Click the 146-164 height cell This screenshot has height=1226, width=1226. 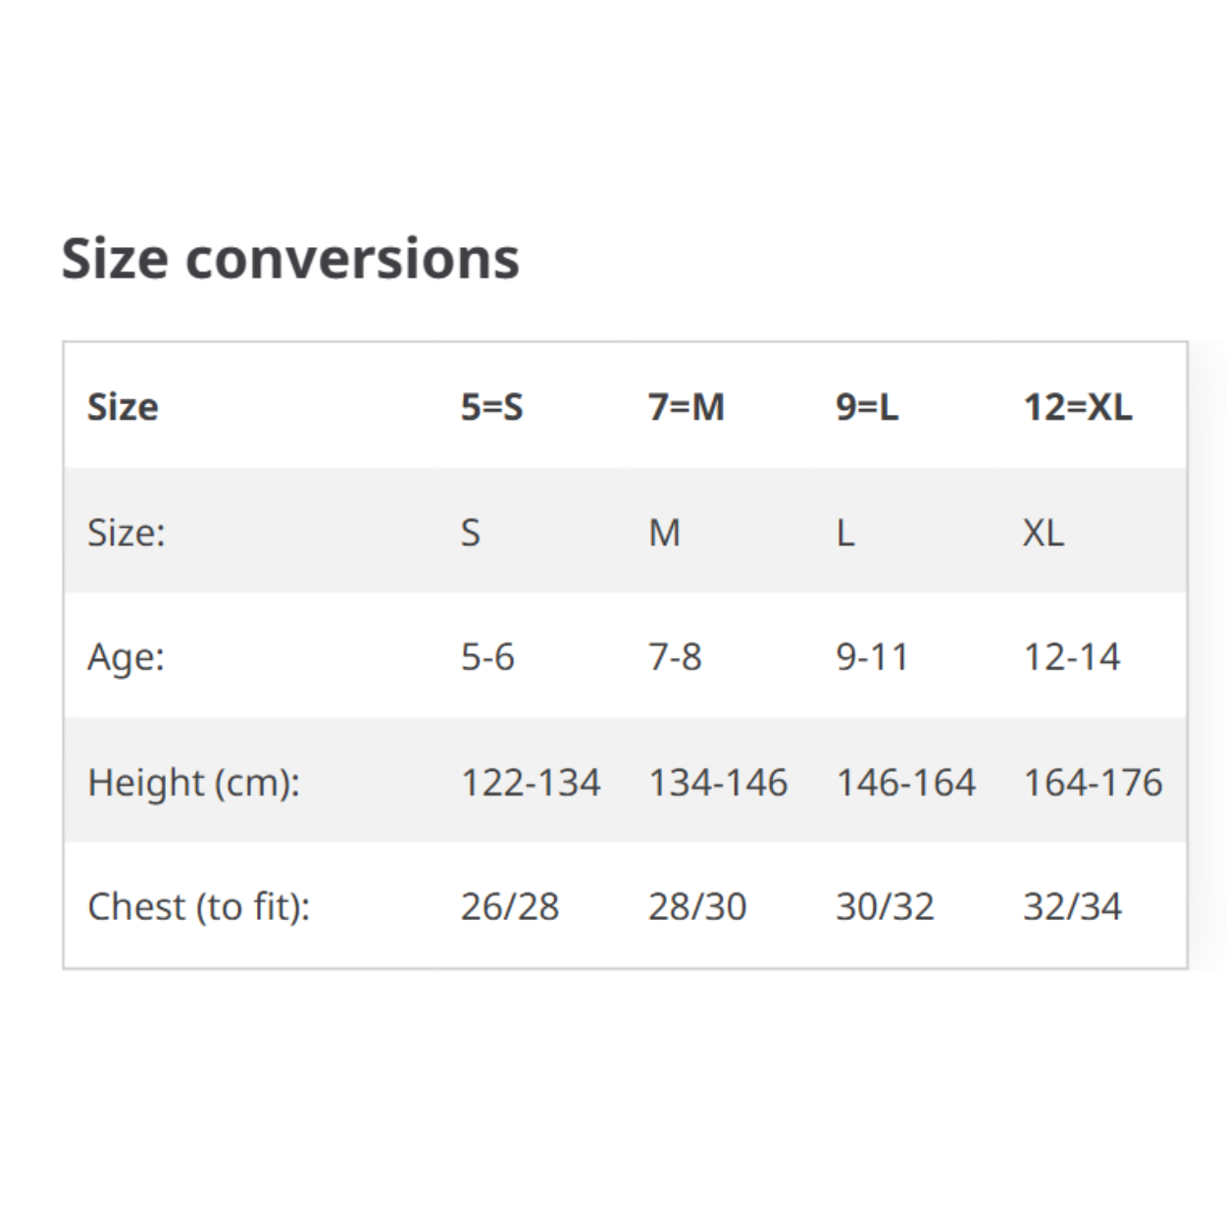905,783
